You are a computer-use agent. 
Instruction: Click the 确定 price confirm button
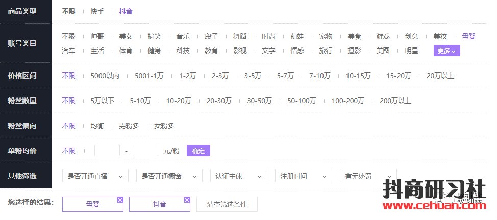tap(198, 151)
